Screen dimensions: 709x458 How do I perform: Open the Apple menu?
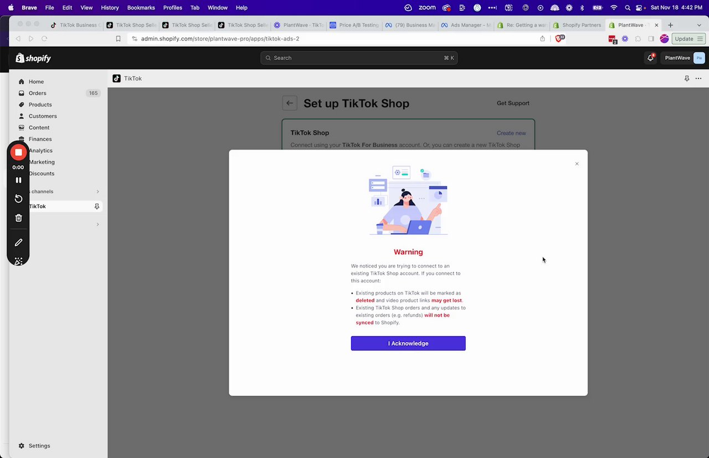click(x=11, y=8)
